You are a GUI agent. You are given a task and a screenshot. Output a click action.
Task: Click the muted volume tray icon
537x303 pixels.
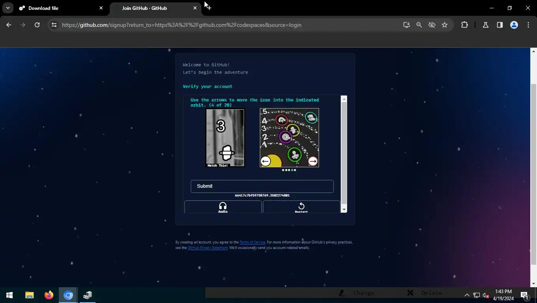[486, 295]
